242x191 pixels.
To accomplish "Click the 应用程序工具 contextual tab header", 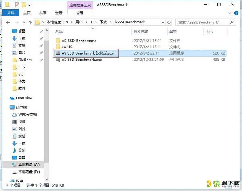I will click(80, 5).
